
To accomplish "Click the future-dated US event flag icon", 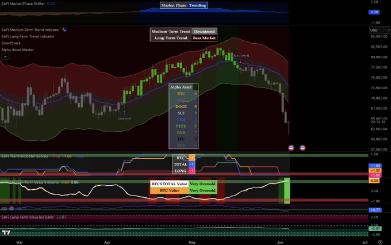I will 302,148.
